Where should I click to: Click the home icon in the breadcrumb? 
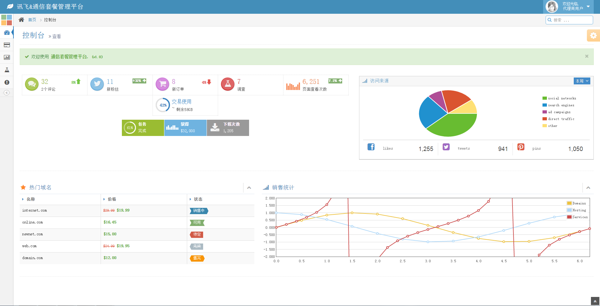tap(21, 20)
